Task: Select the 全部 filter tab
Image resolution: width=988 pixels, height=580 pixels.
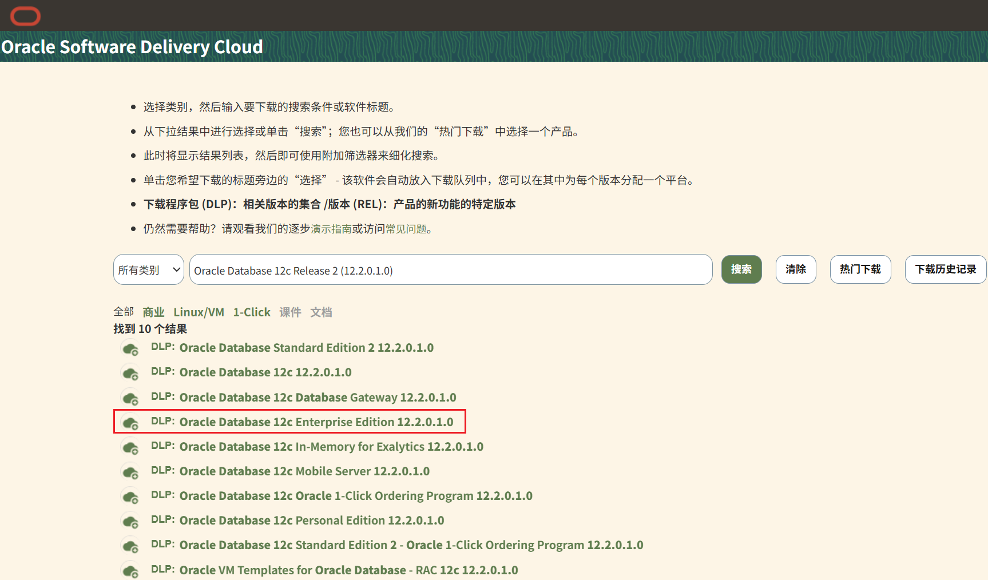Action: [x=124, y=312]
